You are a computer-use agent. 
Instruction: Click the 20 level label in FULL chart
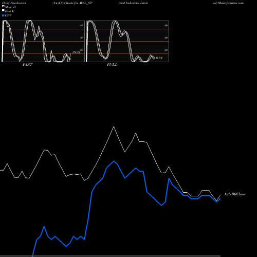tap(166, 50)
